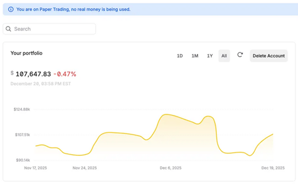This screenshot has width=298, height=186.
Task: Choose the All time range option
Action: pos(224,56)
